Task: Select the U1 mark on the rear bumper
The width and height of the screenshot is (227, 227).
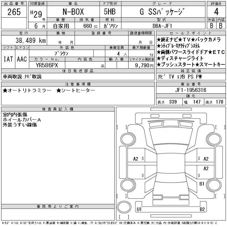Action: 139,209
